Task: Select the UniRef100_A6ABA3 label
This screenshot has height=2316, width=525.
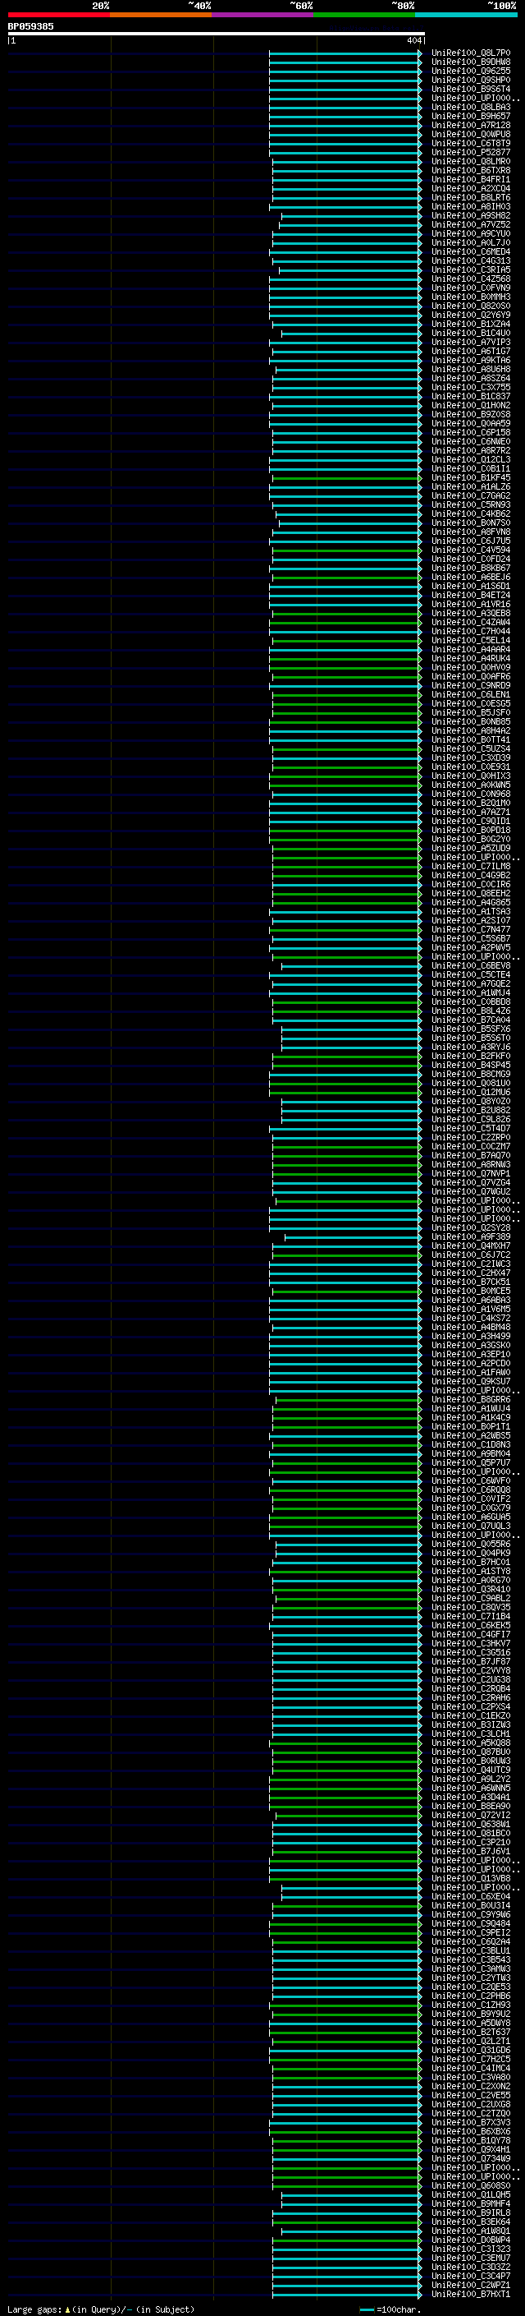Action: [470, 1300]
